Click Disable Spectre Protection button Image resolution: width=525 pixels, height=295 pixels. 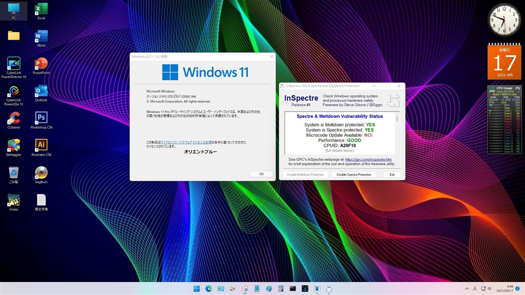pos(354,175)
